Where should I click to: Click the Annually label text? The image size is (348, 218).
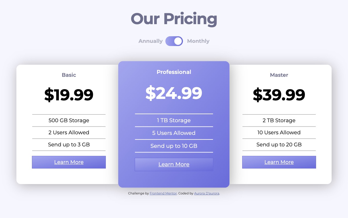tap(150, 41)
